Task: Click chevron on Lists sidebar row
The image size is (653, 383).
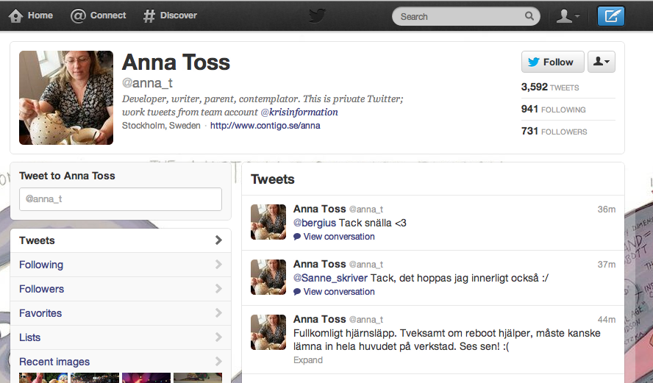Action: click(x=218, y=337)
